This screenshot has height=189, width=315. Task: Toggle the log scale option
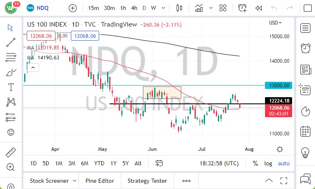coord(268,163)
